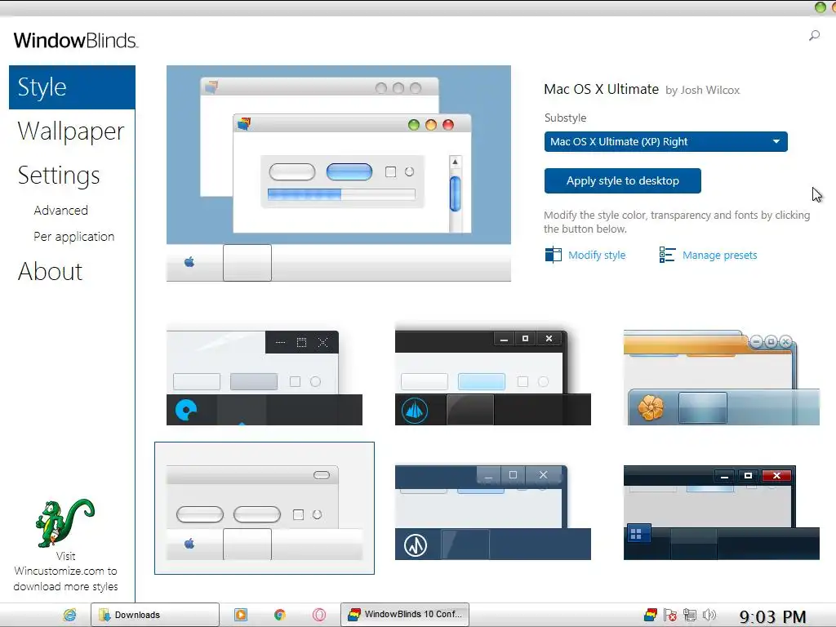The width and height of the screenshot is (836, 627).
Task: Open Internet Explorer from the taskbar
Action: click(70, 615)
